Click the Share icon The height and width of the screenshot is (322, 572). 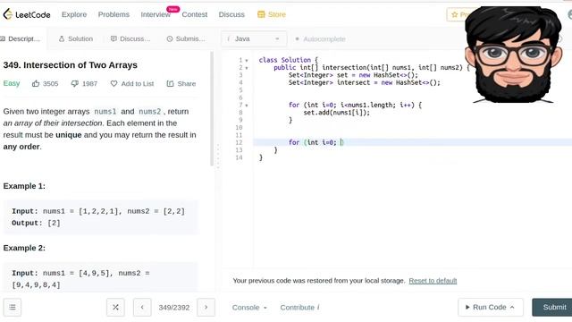(x=170, y=83)
